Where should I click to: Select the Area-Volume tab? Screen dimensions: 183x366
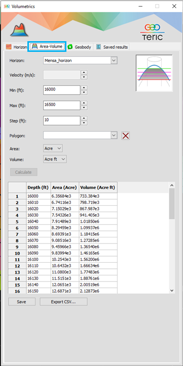47,46
